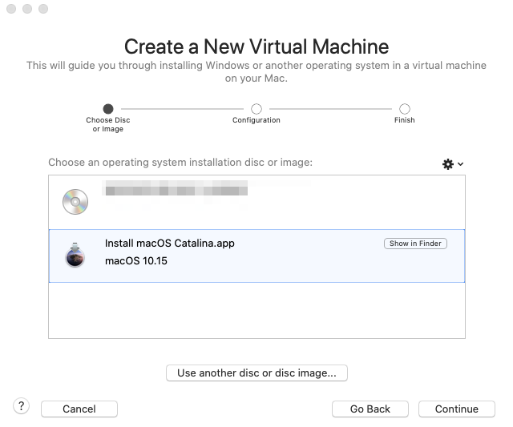
Task: Select the blurred disc image entry
Action: pos(256,202)
